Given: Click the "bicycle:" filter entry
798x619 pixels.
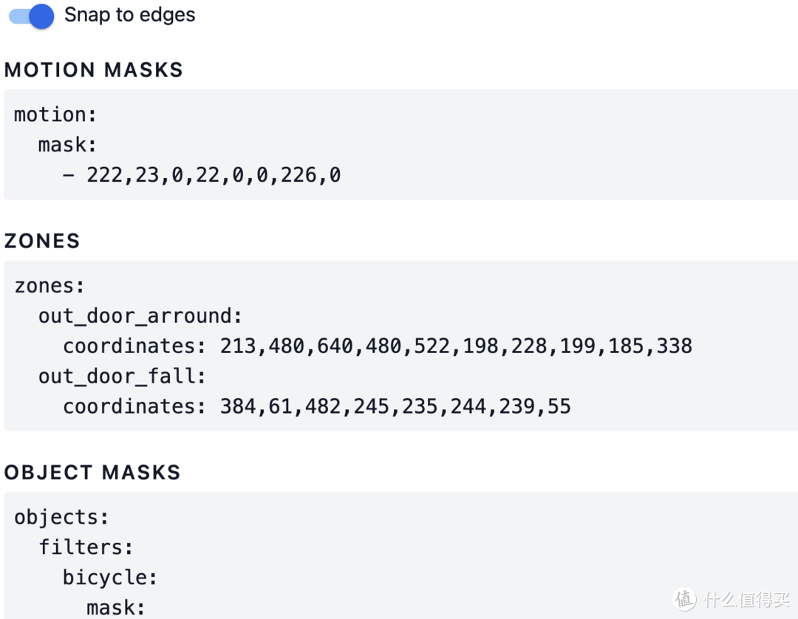Looking at the screenshot, I should (x=110, y=578).
